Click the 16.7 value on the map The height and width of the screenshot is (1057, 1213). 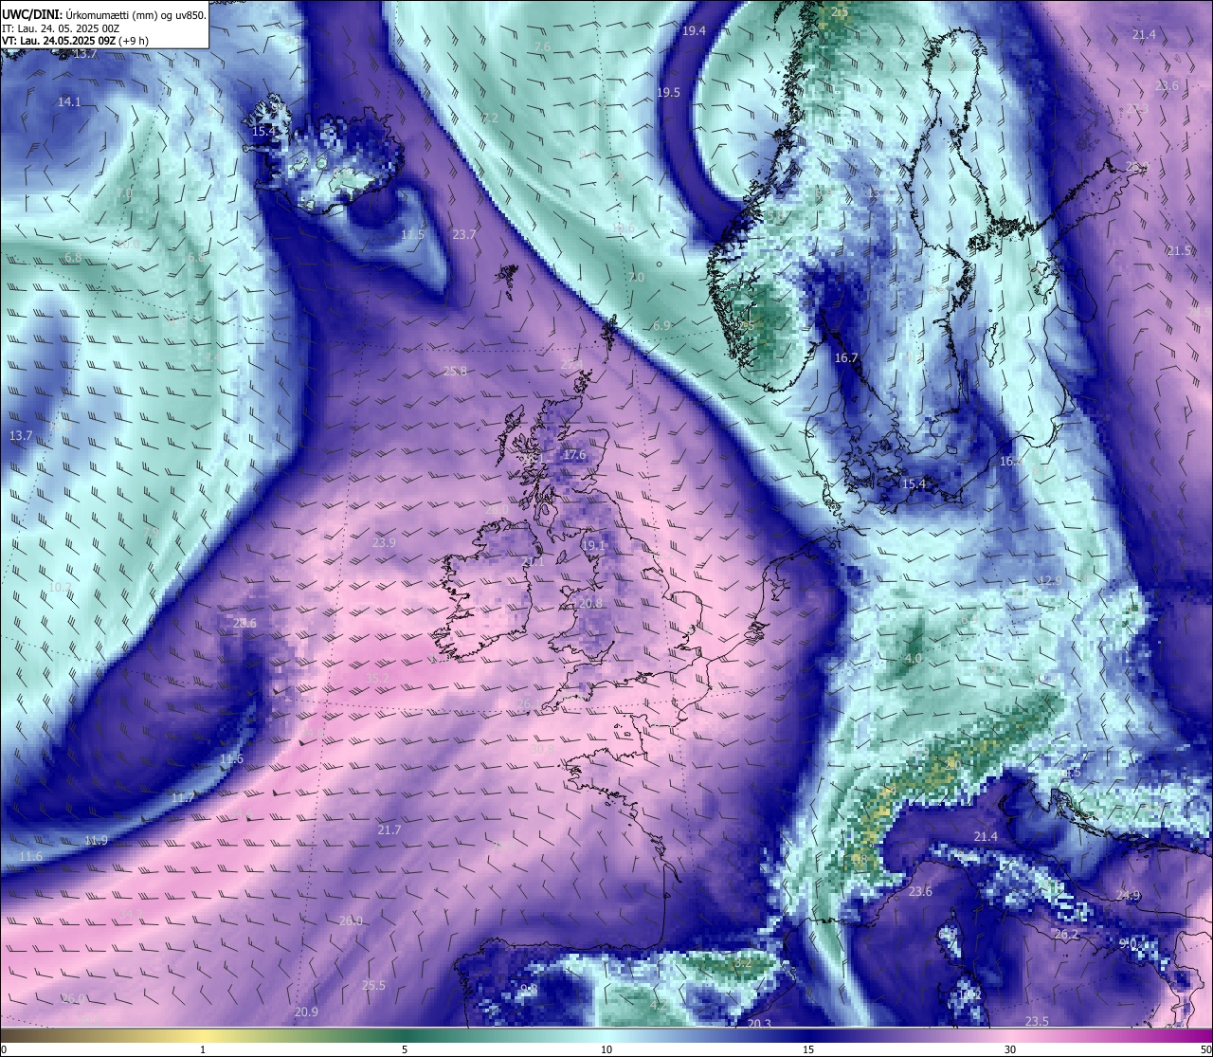pyautogui.click(x=846, y=358)
